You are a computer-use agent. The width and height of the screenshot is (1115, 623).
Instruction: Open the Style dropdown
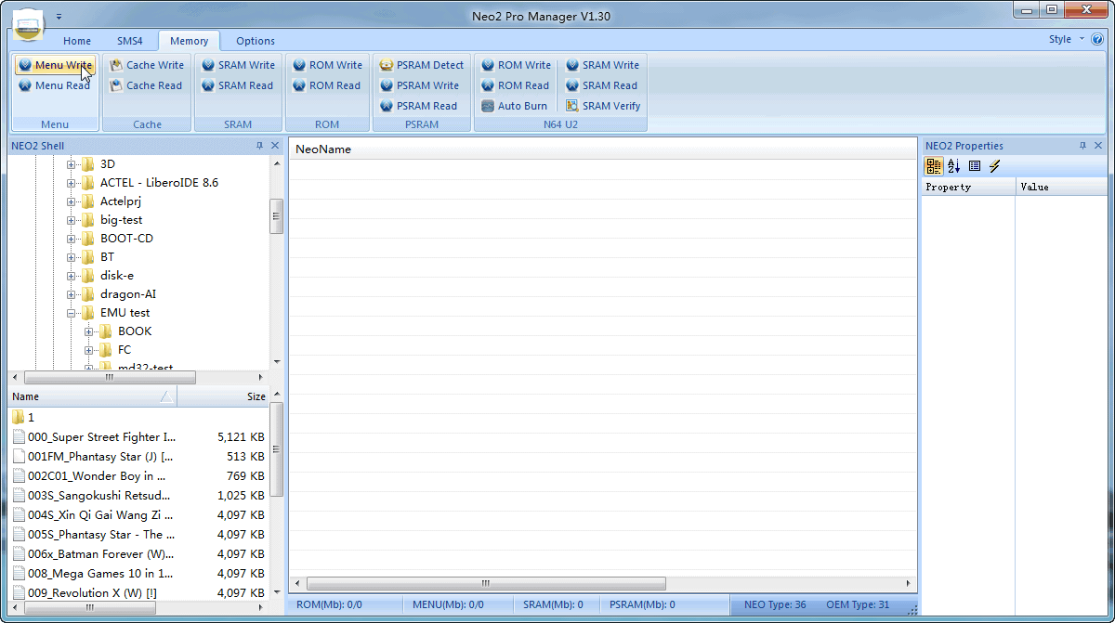(1065, 40)
